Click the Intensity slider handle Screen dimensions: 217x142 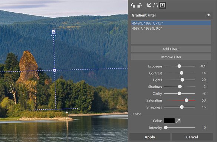point(166,128)
